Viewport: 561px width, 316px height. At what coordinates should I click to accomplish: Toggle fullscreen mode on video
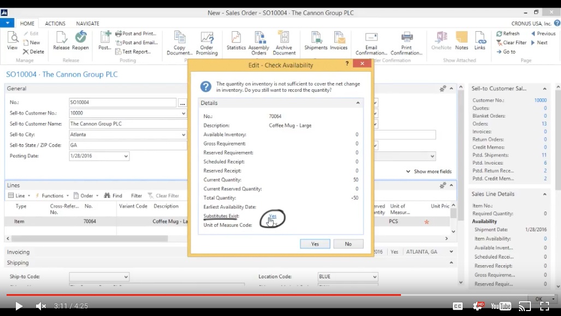click(545, 306)
